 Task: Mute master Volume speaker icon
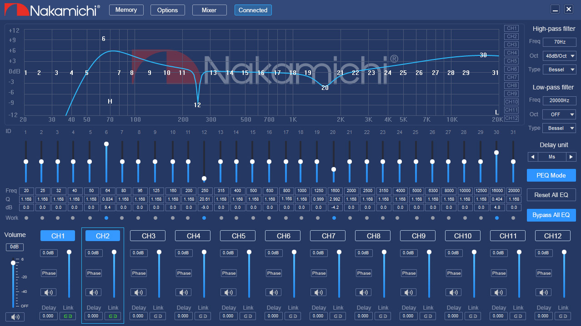pyautogui.click(x=15, y=317)
